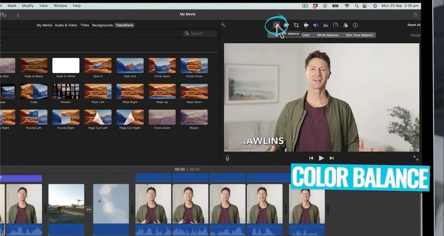This screenshot has width=444, height=236.
Task: Switch to the My Media tab
Action: (44, 25)
